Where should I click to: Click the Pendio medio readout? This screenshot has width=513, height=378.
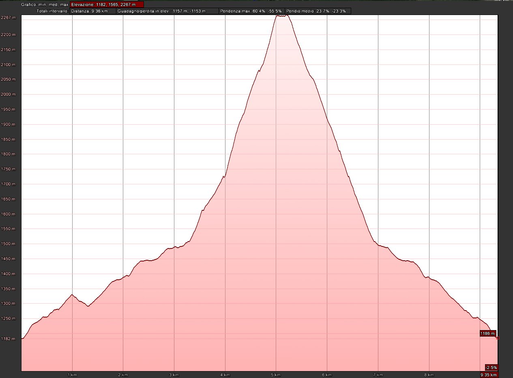point(318,11)
